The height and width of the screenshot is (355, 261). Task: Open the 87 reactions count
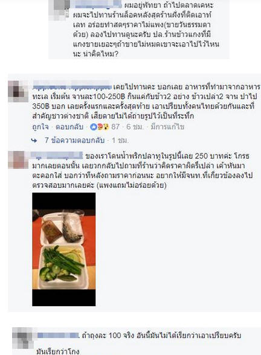point(115,127)
